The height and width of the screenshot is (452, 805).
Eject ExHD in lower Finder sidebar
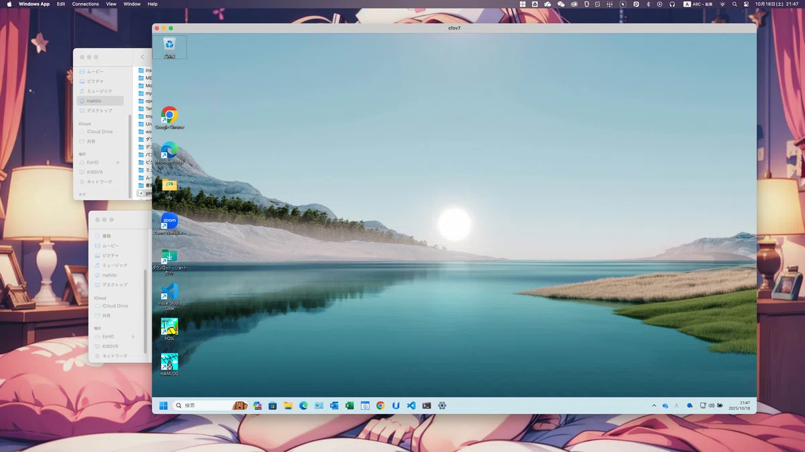point(133,336)
